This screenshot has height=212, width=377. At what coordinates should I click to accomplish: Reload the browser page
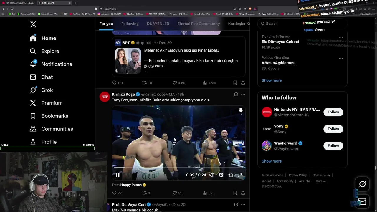tap(12, 9)
